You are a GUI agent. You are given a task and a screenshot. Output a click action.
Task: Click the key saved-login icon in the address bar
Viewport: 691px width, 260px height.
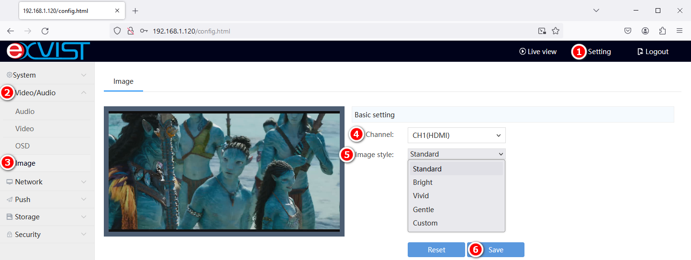point(144,31)
